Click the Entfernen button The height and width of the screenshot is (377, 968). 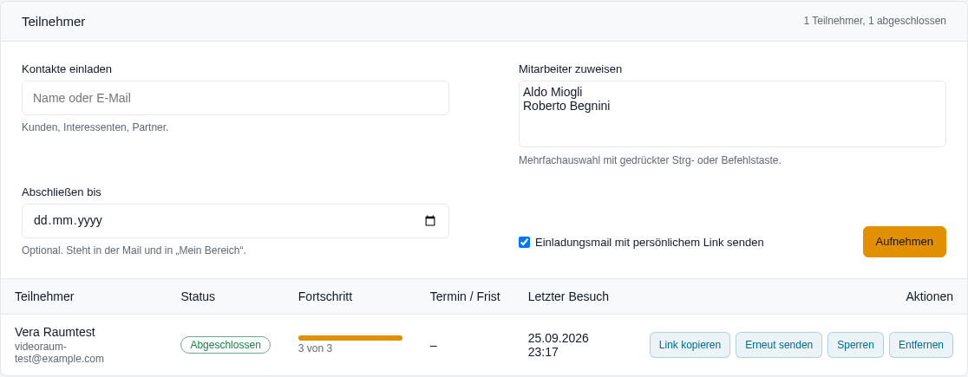click(920, 345)
